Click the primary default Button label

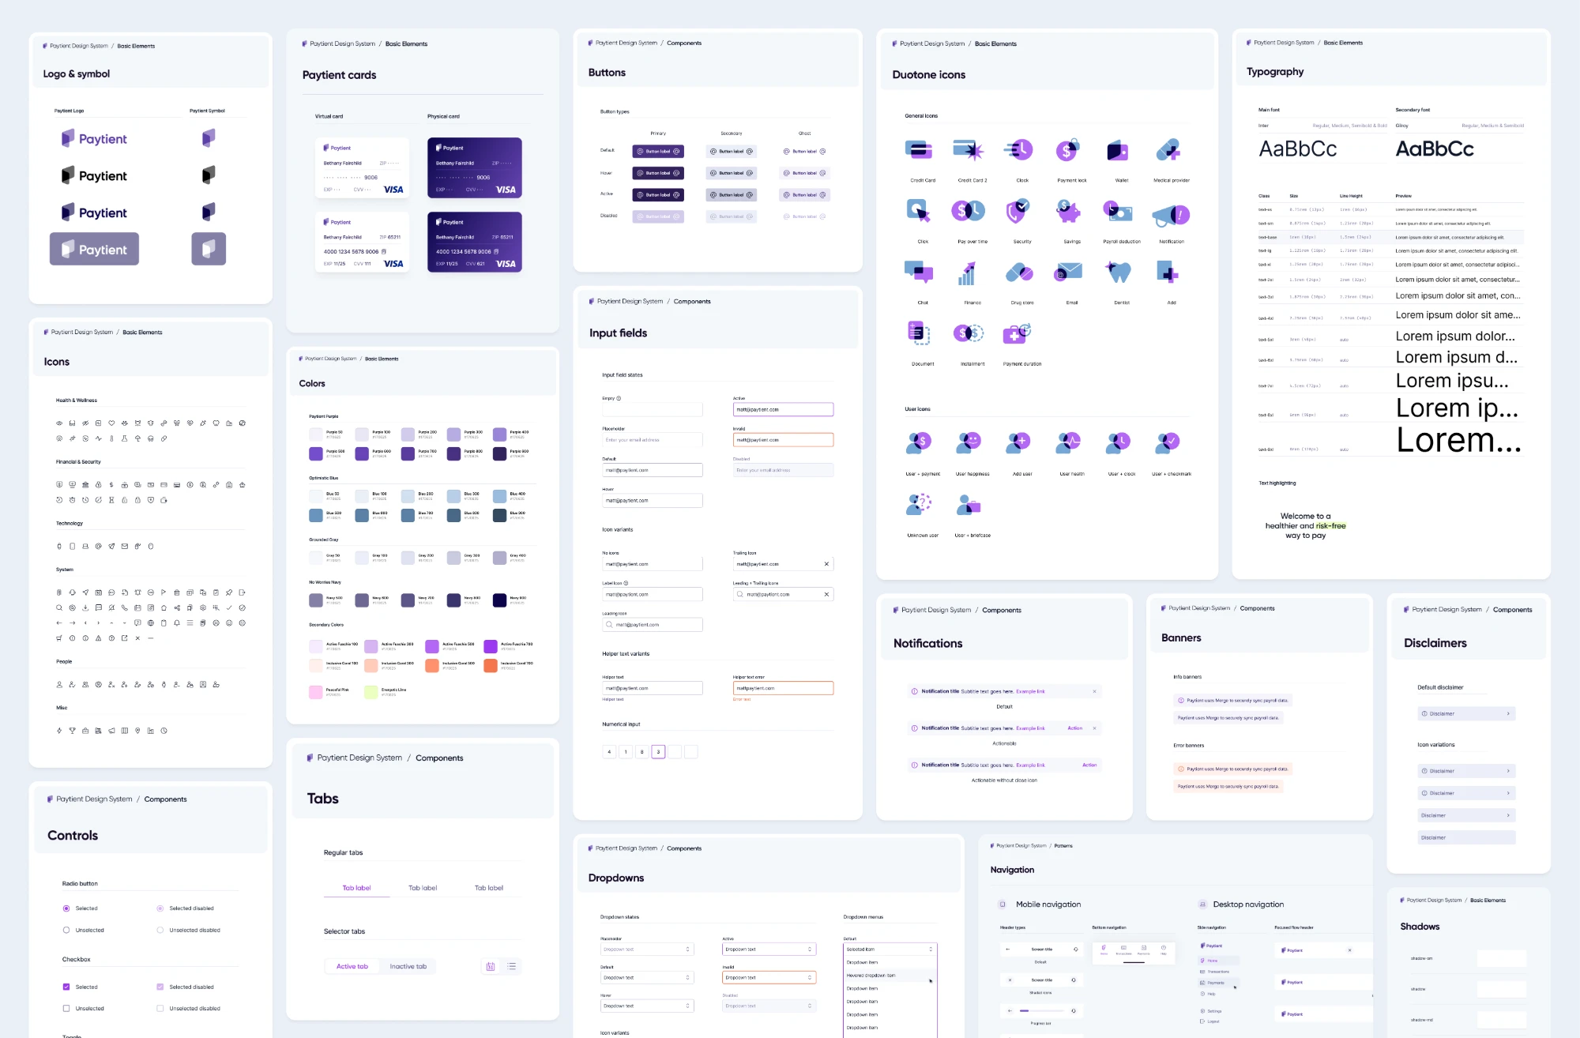[x=658, y=151]
